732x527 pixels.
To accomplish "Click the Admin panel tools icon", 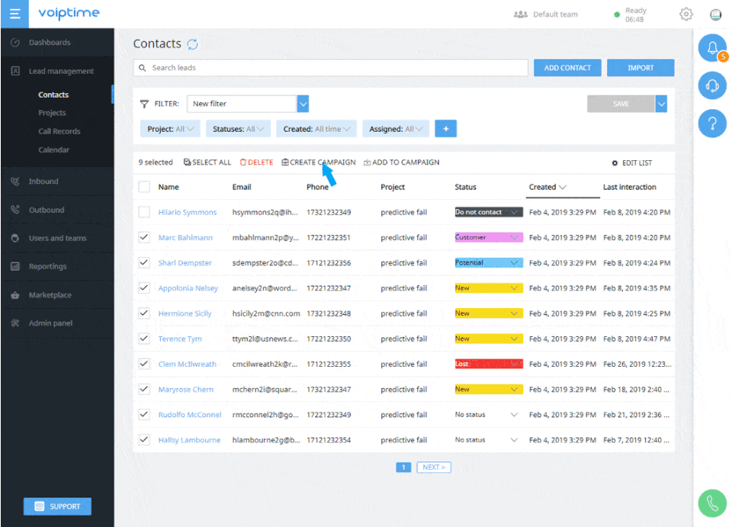I will click(15, 323).
